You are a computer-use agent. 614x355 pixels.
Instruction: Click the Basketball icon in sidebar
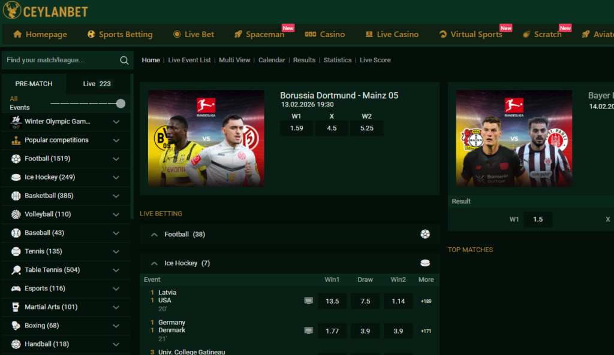(x=16, y=196)
